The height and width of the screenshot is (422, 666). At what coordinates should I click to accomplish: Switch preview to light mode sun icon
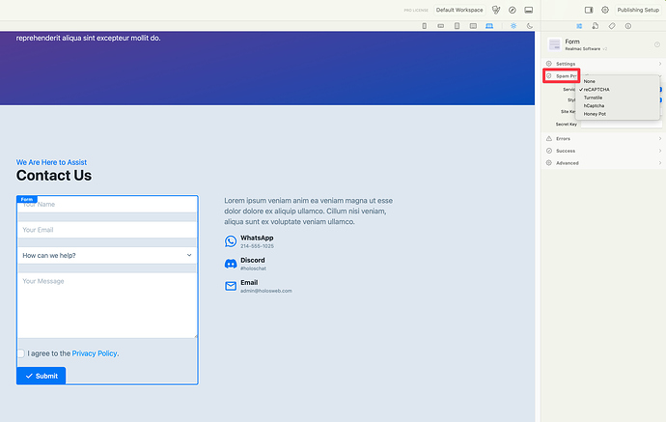click(513, 26)
